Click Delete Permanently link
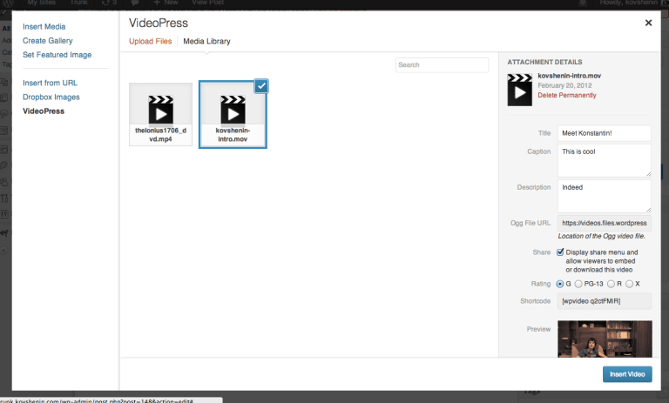 566,95
